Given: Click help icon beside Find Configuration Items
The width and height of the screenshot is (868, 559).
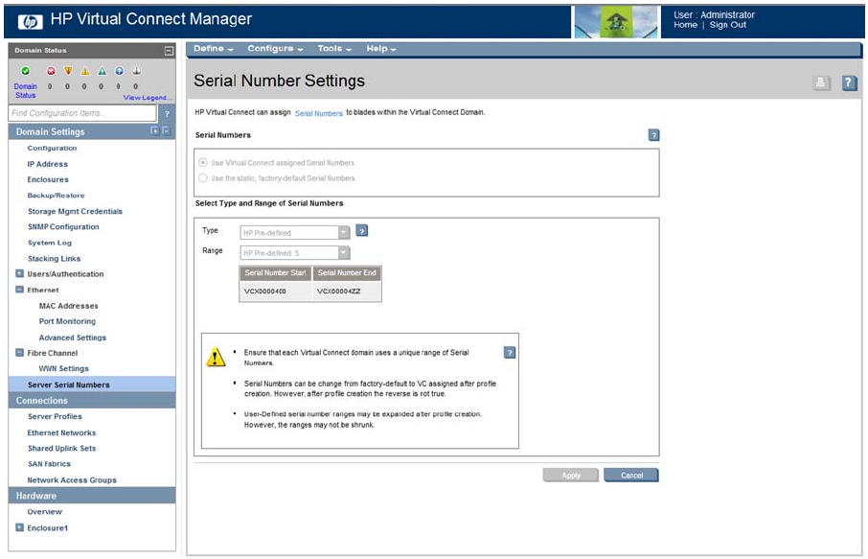Looking at the screenshot, I should click(167, 114).
